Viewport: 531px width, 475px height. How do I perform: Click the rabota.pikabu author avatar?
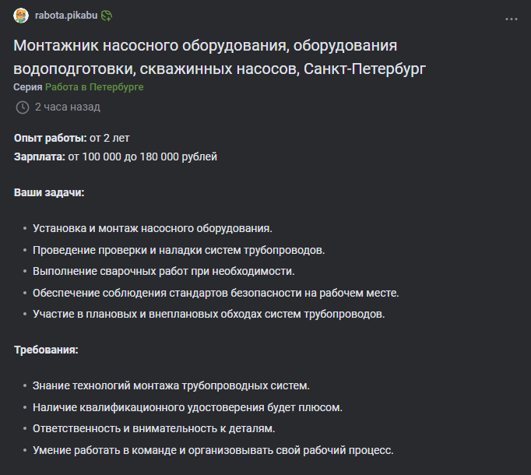[21, 16]
